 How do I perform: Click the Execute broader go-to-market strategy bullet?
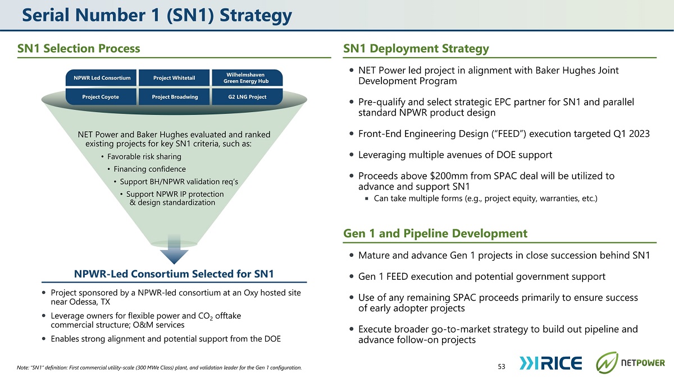point(493,334)
